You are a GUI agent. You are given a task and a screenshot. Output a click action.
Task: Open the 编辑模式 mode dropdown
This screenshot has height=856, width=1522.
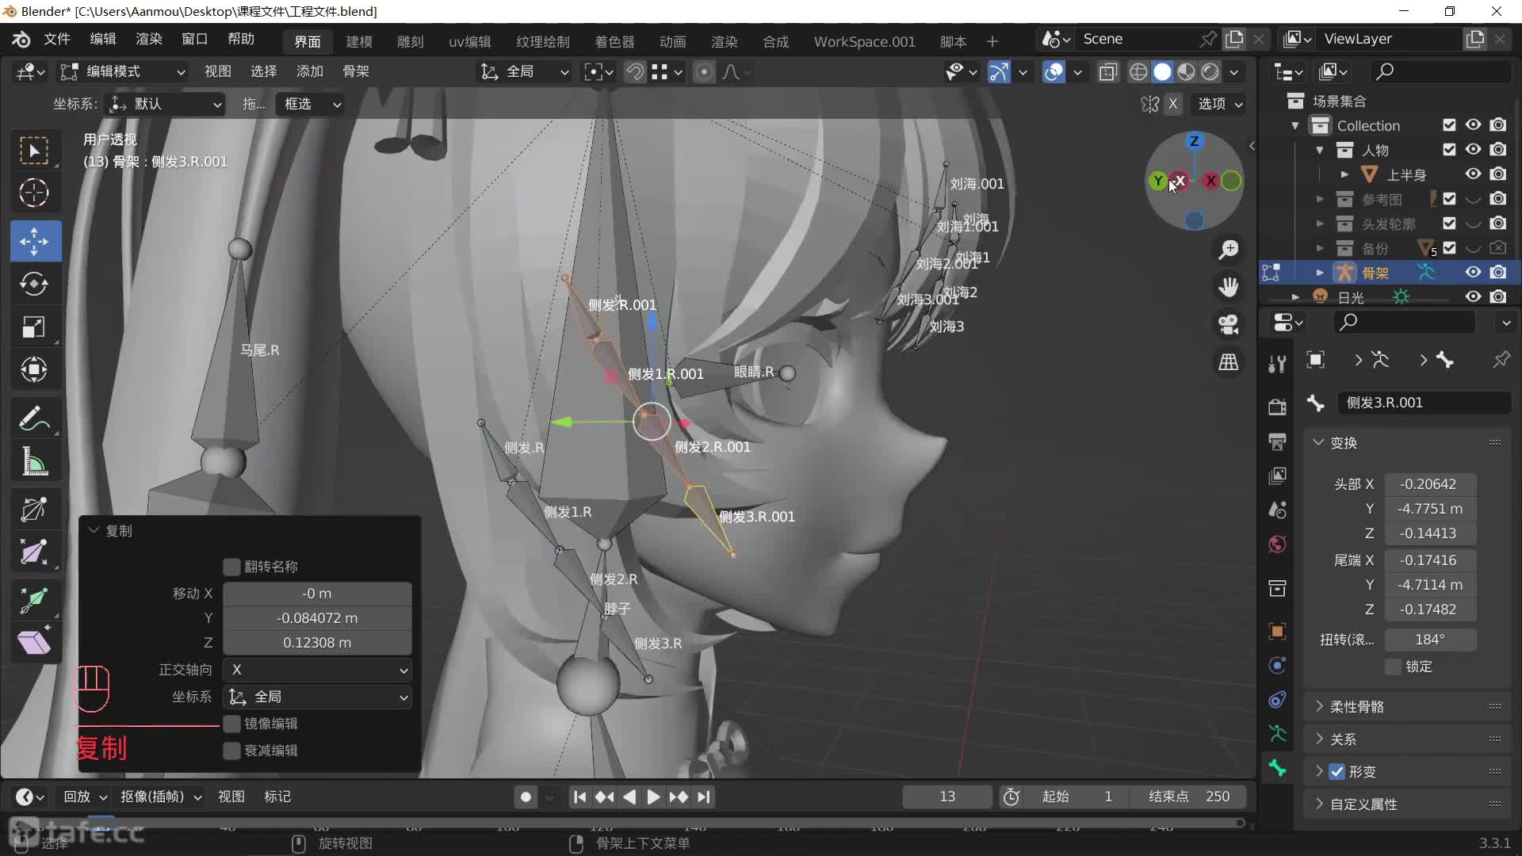(124, 72)
